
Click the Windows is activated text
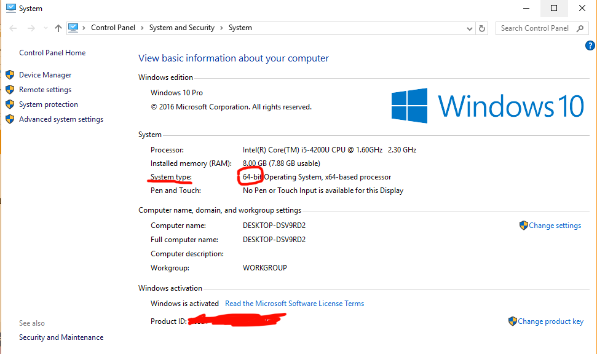(x=184, y=304)
